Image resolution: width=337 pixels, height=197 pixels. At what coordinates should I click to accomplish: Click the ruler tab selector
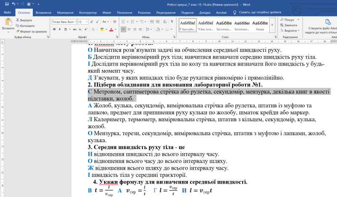coord(2,41)
